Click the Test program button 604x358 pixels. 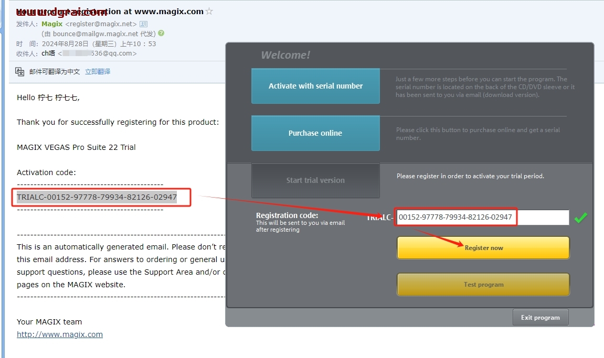click(x=483, y=285)
